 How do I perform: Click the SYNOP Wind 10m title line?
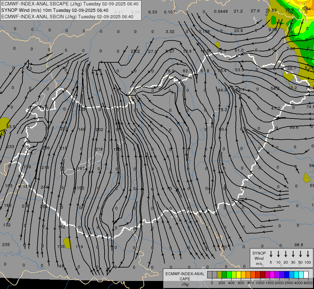pyautogui.click(x=55, y=10)
